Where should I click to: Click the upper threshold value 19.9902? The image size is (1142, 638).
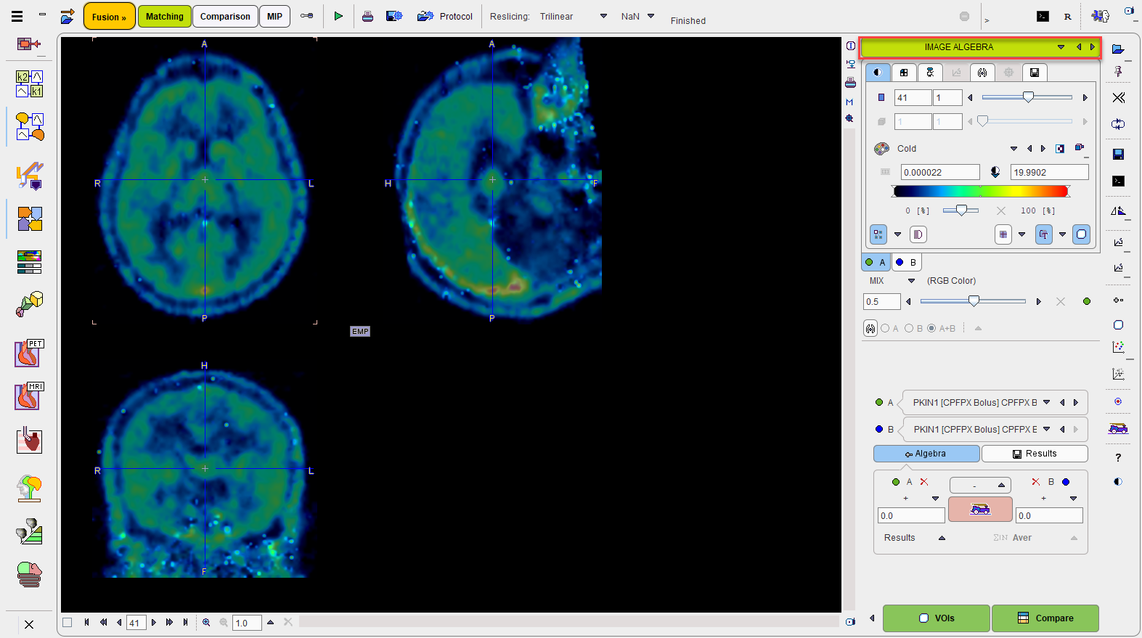click(x=1050, y=172)
